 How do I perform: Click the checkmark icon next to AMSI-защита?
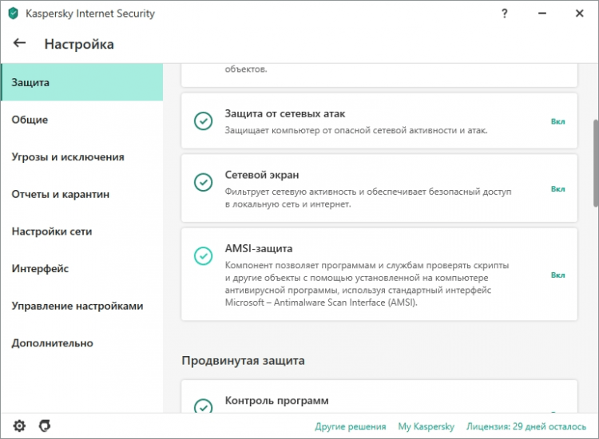click(204, 255)
